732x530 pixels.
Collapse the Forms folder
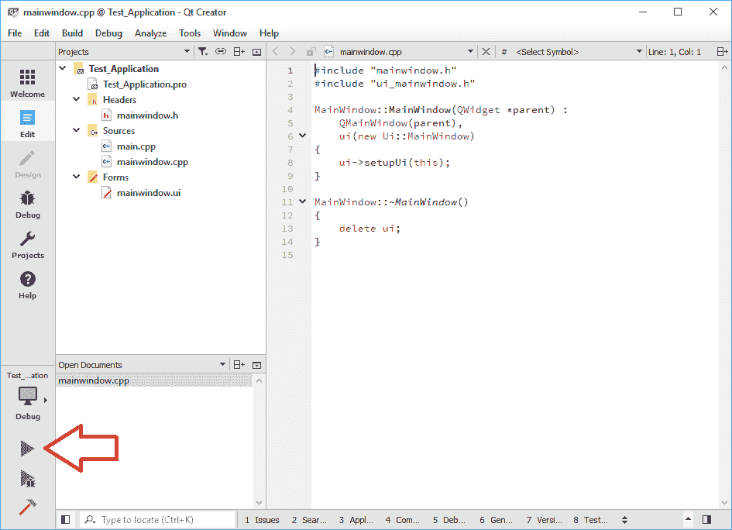76,177
